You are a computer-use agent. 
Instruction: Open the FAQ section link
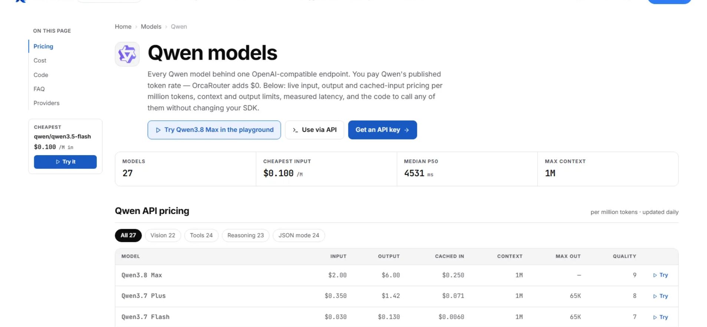[39, 89]
